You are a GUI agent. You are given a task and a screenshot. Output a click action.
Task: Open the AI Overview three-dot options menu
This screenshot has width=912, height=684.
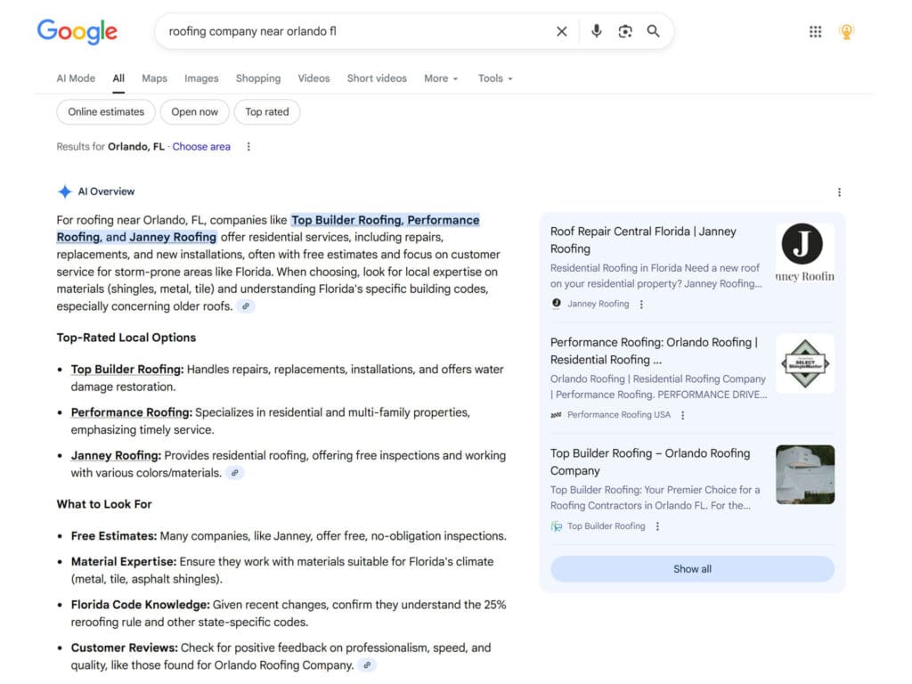pyautogui.click(x=839, y=192)
